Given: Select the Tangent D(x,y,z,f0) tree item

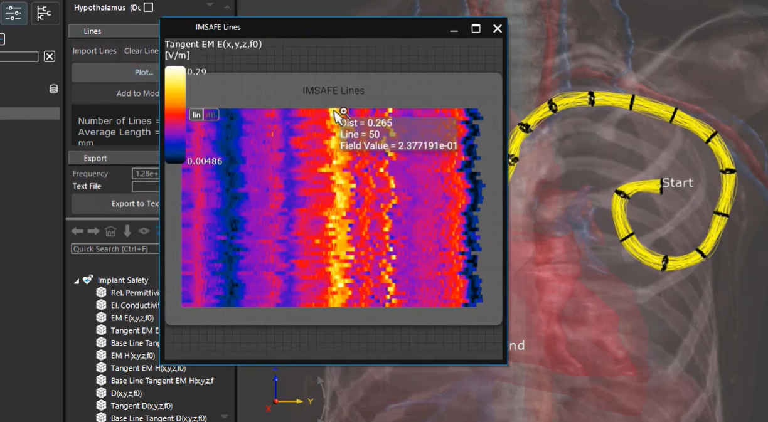Looking at the screenshot, I should pos(142,406).
